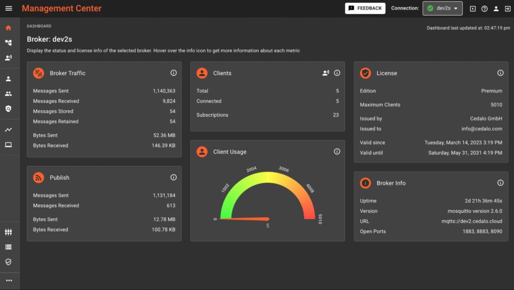Viewport: 514px width, 290px height.
Task: Click the FEEDBACK button
Action: (x=365, y=9)
